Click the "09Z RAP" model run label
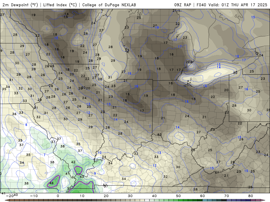Viewport: 270px width, 202px height. pos(183,5)
